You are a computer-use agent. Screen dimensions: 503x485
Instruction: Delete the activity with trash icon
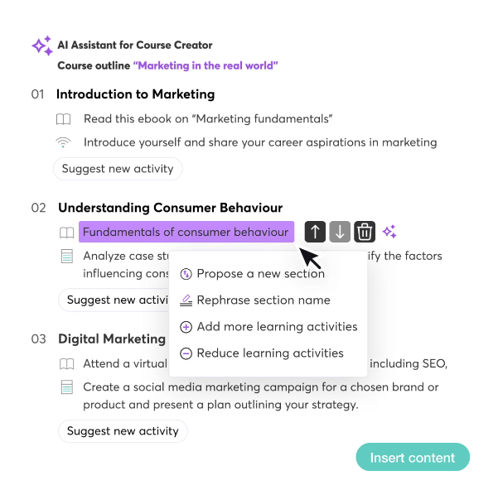(365, 232)
